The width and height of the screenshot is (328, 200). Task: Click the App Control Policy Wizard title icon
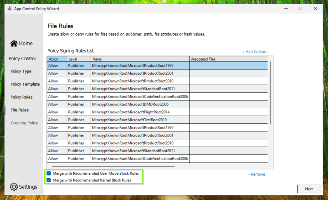10,9
